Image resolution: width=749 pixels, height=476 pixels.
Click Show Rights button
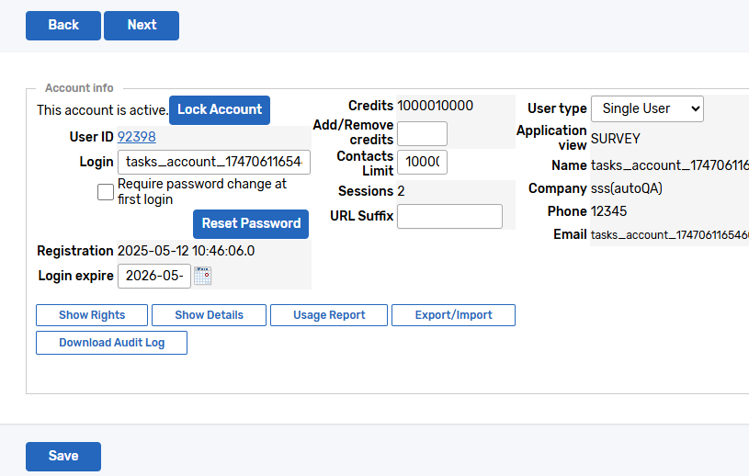(93, 315)
